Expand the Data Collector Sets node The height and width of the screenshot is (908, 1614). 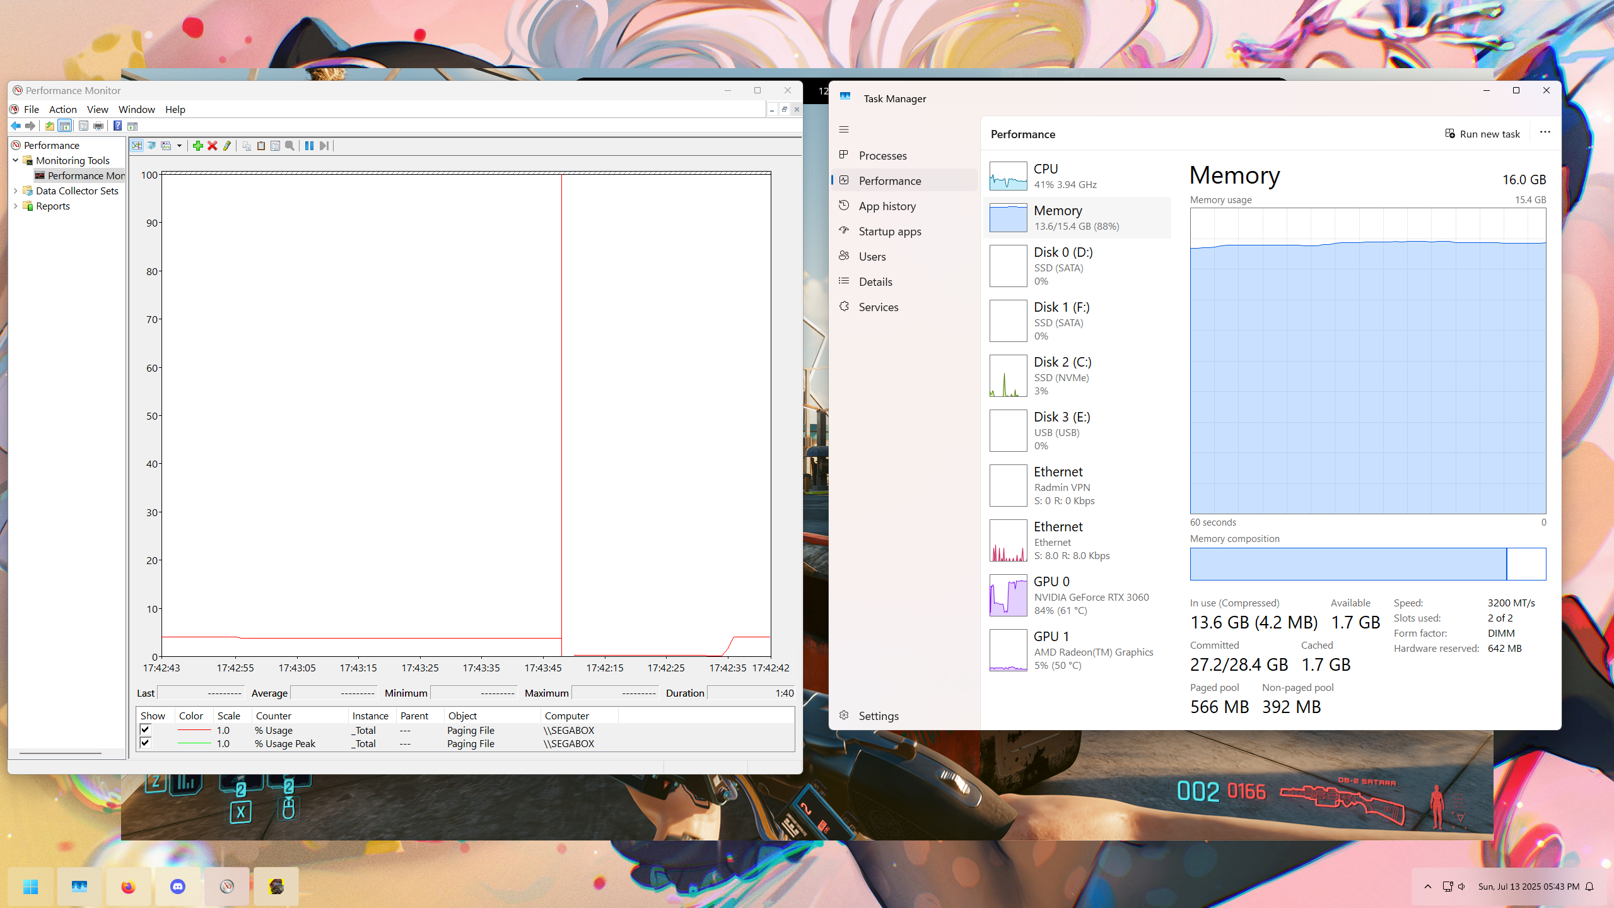16,191
